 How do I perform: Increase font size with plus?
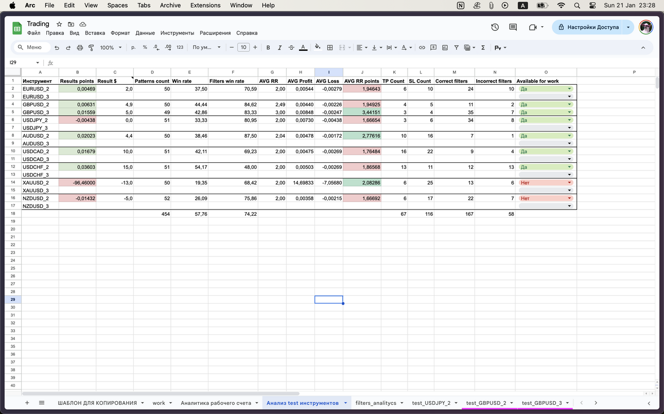(x=255, y=47)
